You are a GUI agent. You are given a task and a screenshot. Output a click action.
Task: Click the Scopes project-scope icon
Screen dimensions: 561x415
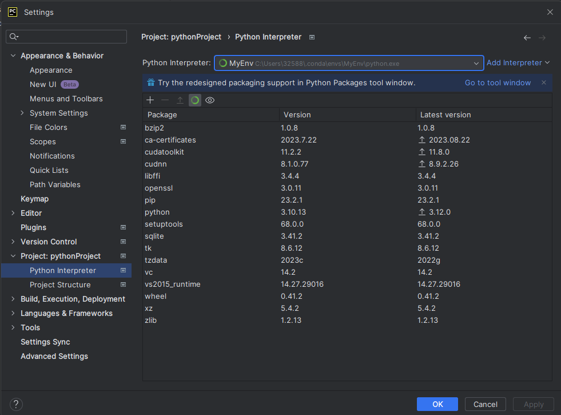123,141
